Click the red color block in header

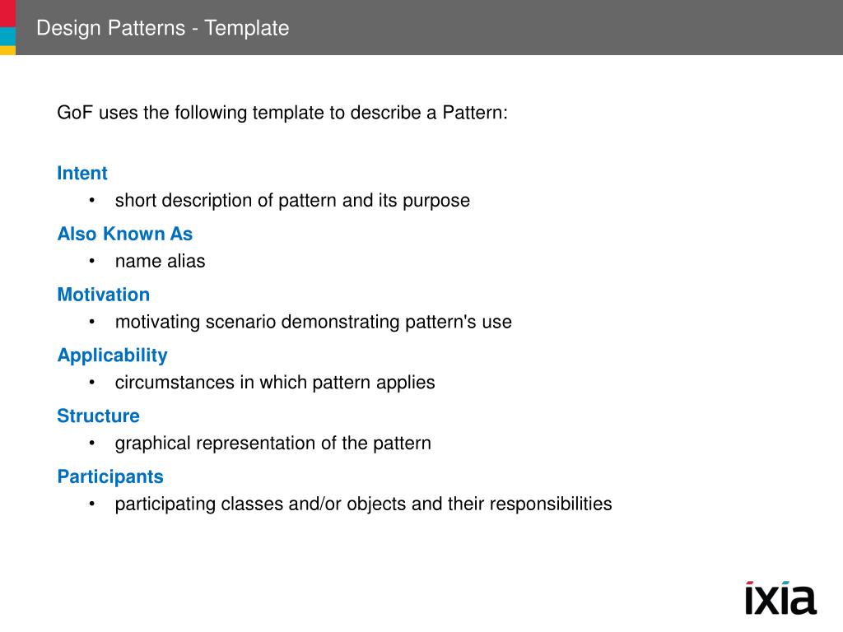[x=7, y=13]
